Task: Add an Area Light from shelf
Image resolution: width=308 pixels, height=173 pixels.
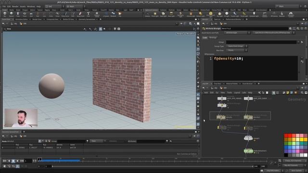Action: click(171, 14)
